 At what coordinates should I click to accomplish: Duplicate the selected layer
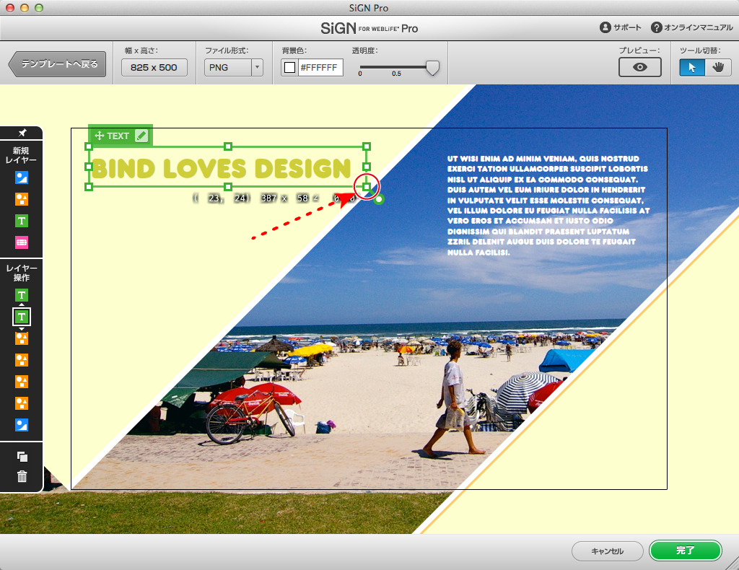22,457
